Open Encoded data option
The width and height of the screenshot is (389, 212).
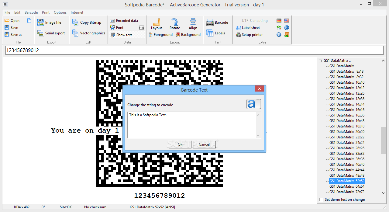click(x=124, y=21)
